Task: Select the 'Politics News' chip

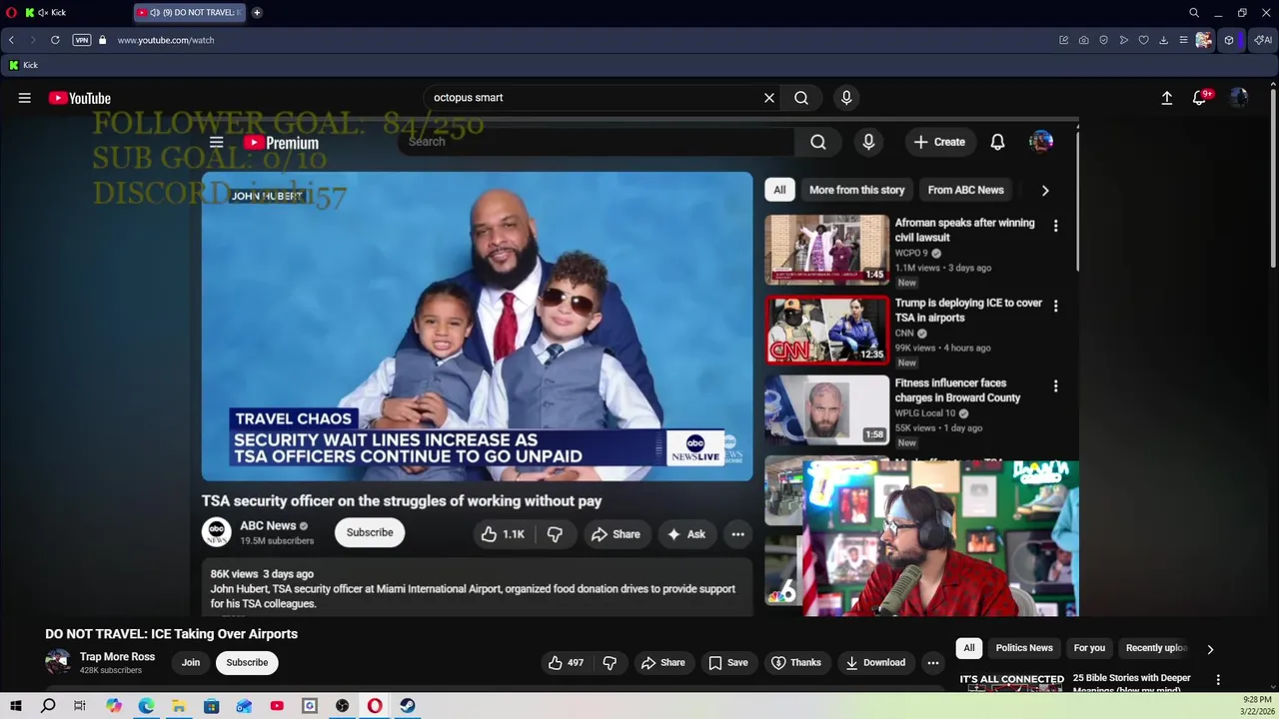Action: pos(1024,648)
